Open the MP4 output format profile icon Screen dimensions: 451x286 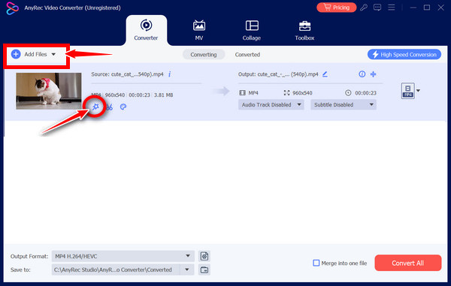click(407, 91)
